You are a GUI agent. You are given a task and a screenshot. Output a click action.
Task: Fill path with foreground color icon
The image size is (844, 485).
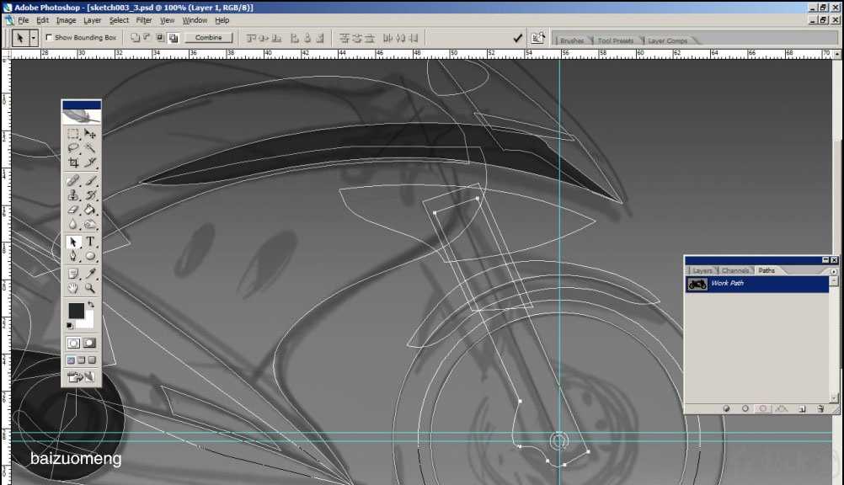point(725,408)
